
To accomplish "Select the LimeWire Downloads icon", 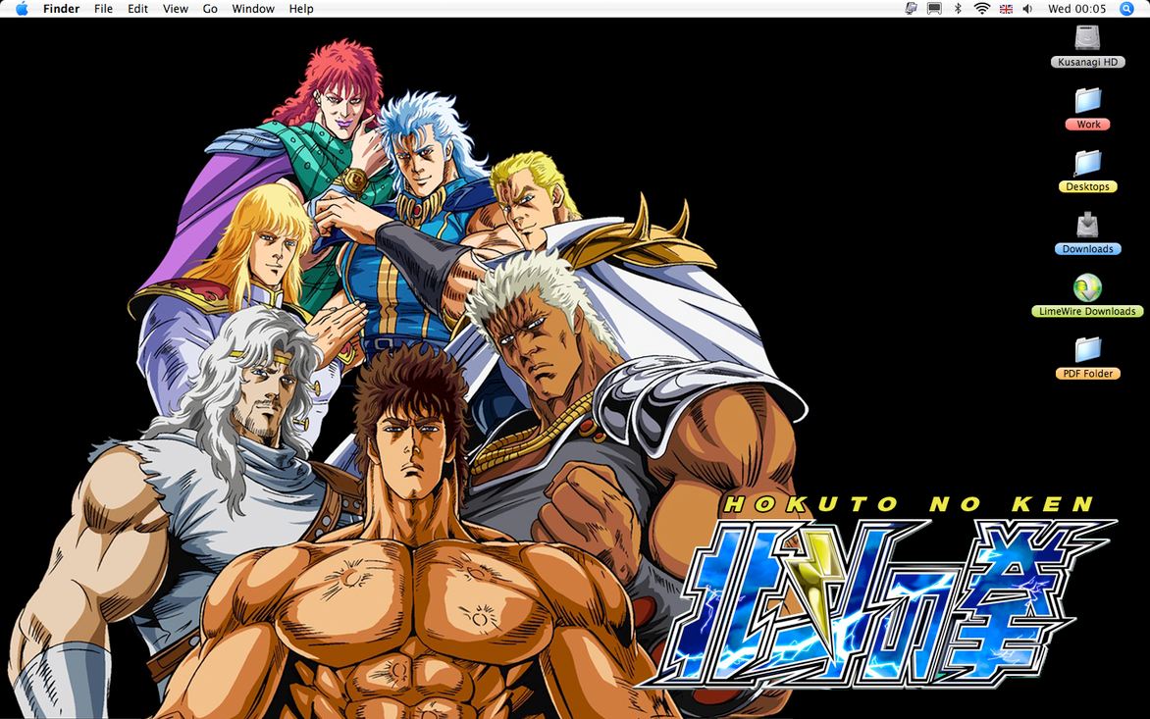I will click(x=1087, y=288).
